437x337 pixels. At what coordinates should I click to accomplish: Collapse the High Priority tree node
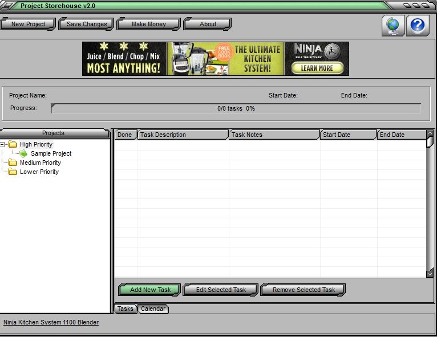coord(2,144)
